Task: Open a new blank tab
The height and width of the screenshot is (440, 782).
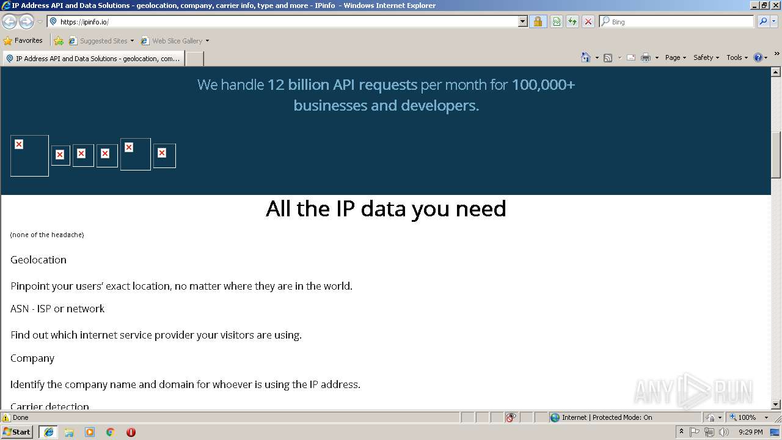Action: pyautogui.click(x=194, y=59)
